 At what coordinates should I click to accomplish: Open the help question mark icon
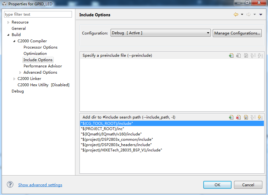click(10, 184)
